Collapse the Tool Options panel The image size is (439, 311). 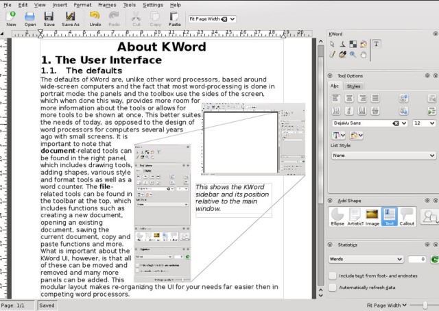[x=330, y=76]
